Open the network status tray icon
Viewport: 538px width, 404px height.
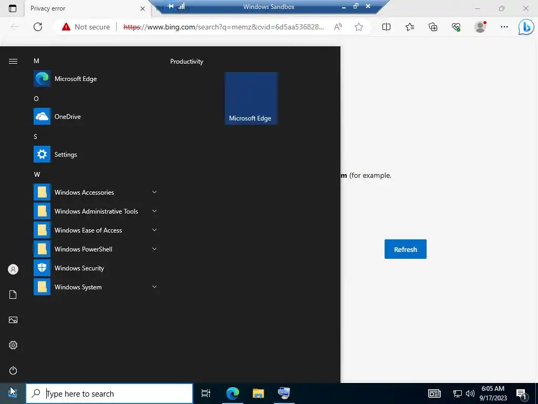(458, 393)
